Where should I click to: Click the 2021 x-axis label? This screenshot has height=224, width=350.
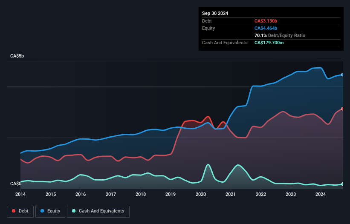point(231,194)
